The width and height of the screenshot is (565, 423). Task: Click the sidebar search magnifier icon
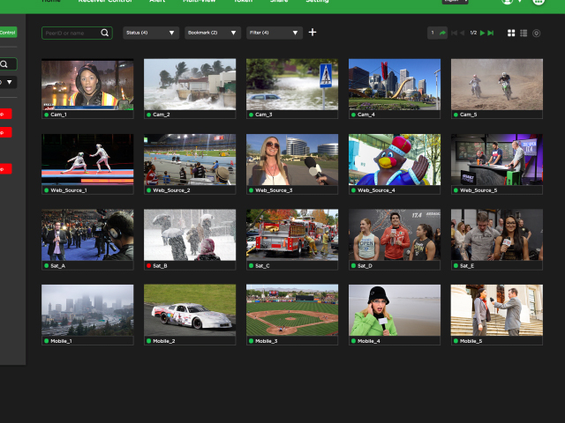pos(4,64)
